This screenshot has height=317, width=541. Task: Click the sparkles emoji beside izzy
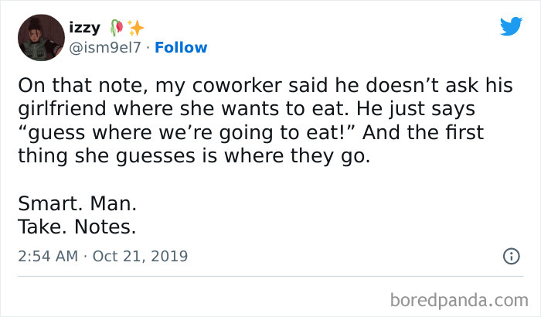pyautogui.click(x=136, y=28)
